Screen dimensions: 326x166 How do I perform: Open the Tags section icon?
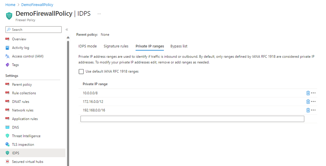pos(8,65)
